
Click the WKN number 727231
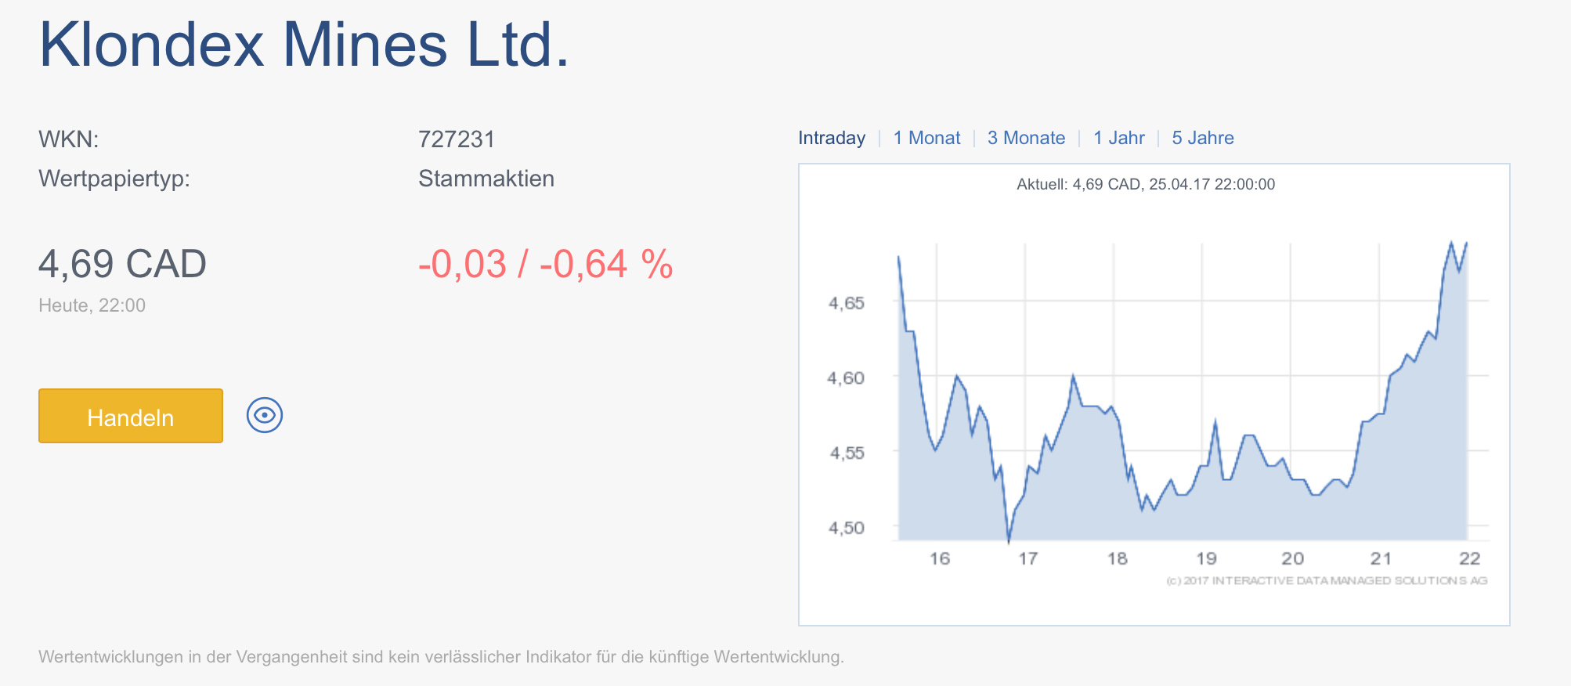coord(457,139)
